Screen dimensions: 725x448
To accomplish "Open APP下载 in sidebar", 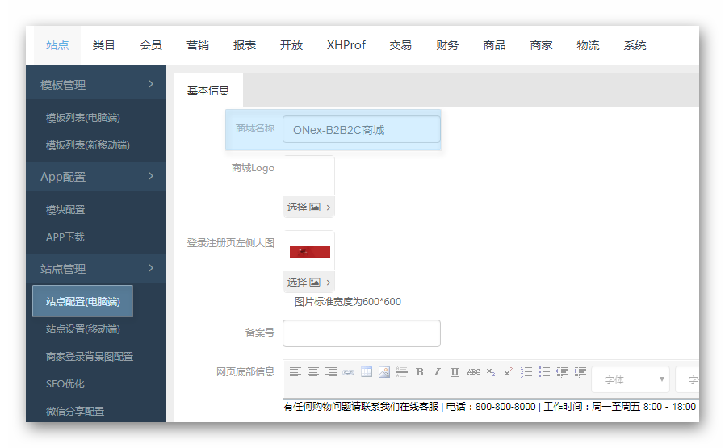I will click(65, 237).
